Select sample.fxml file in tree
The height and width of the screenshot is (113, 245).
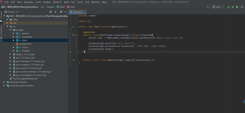click(25, 44)
